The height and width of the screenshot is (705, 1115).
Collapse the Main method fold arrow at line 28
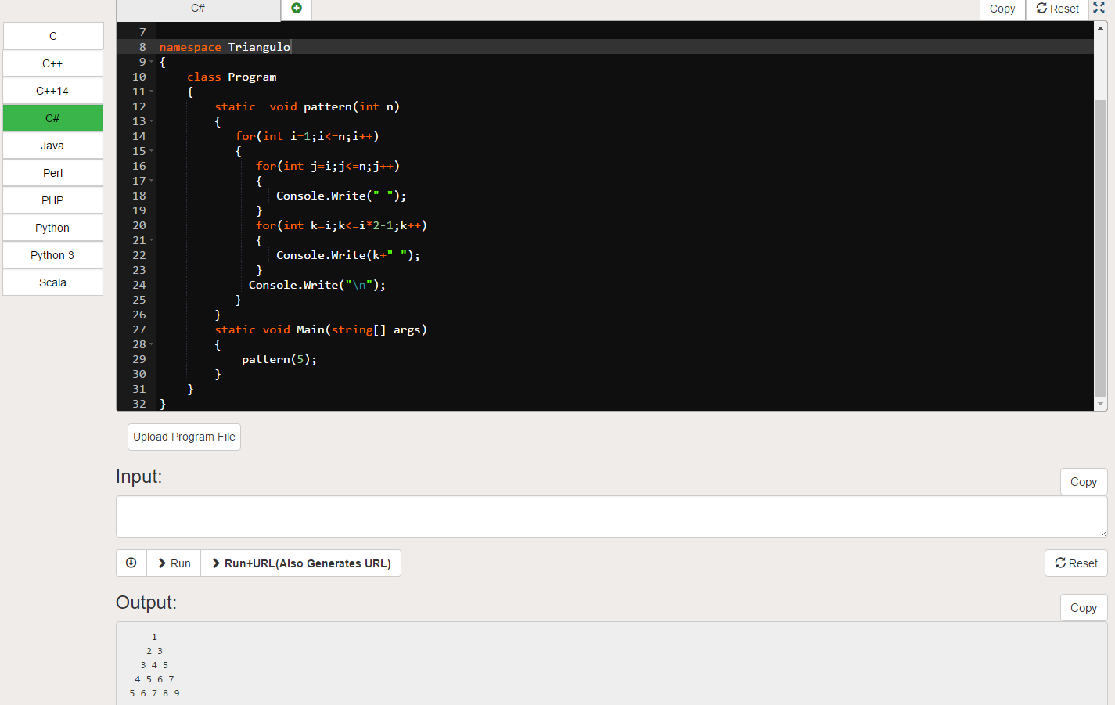click(150, 344)
